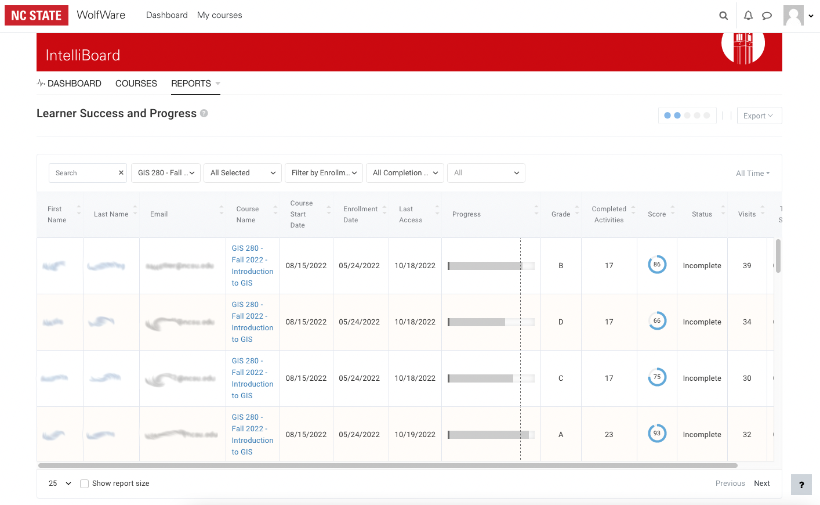This screenshot has height=505, width=820.
Task: Toggle the Show report size checkbox
Action: [x=85, y=484]
